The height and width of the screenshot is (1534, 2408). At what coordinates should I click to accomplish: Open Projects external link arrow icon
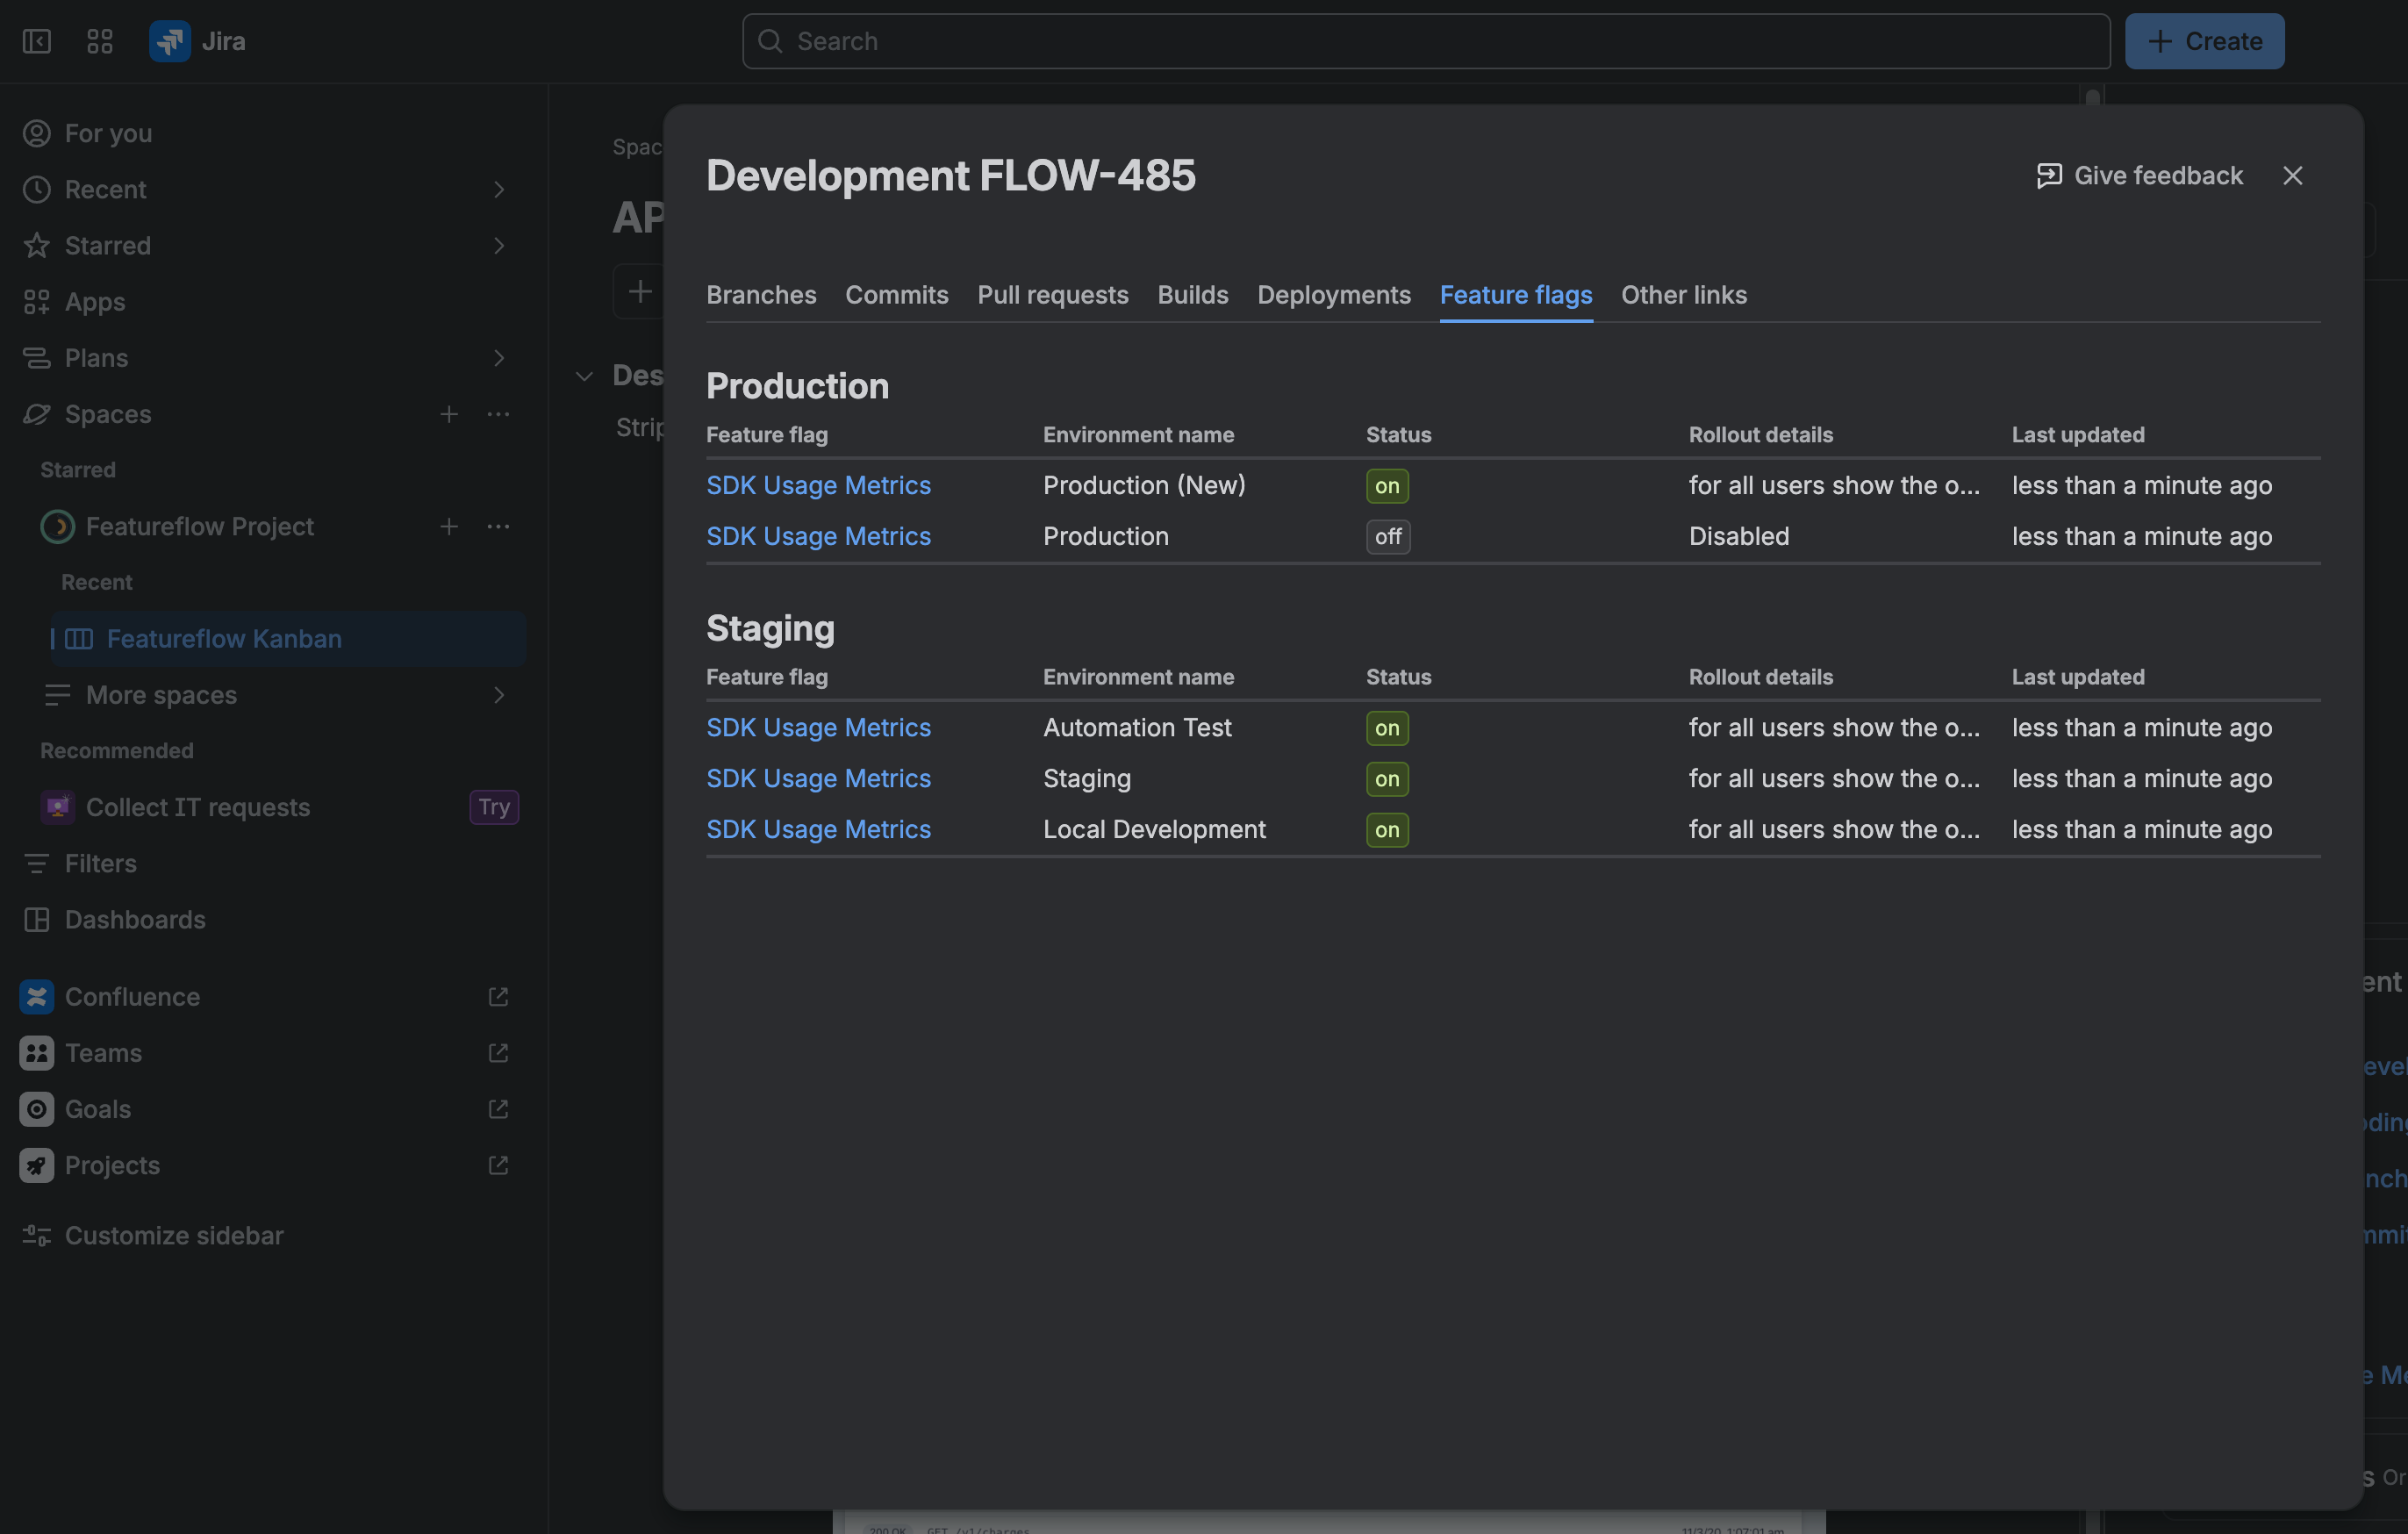click(498, 1164)
